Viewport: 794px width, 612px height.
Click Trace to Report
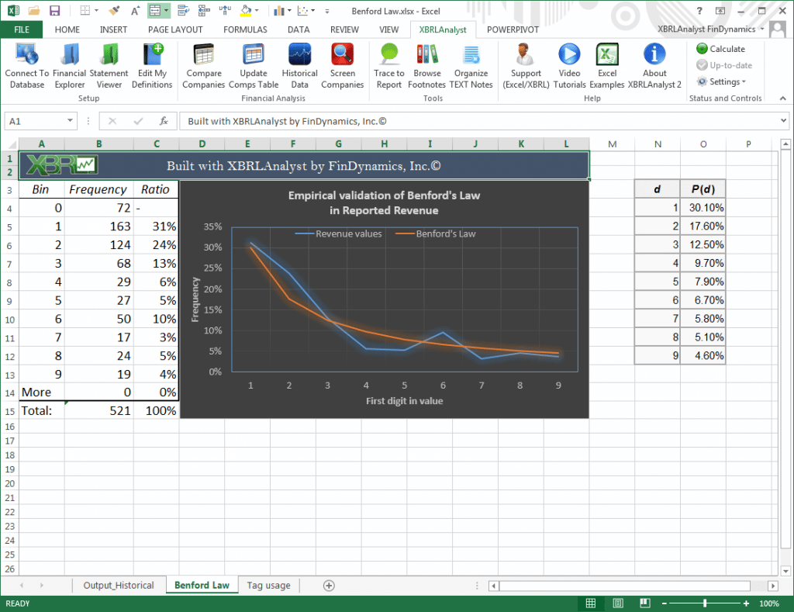click(388, 65)
